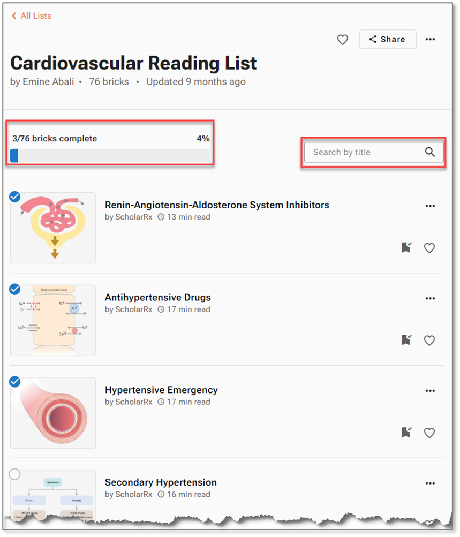
Task: Bookmark the Renin-Angiotensin-Aldosterone System Inhibitors brick
Action: click(x=407, y=247)
